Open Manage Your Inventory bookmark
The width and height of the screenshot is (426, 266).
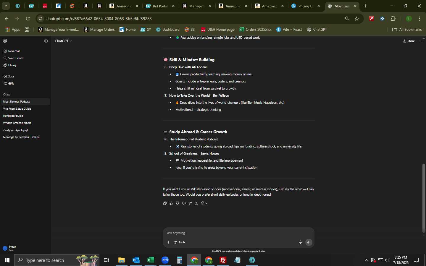click(59, 30)
